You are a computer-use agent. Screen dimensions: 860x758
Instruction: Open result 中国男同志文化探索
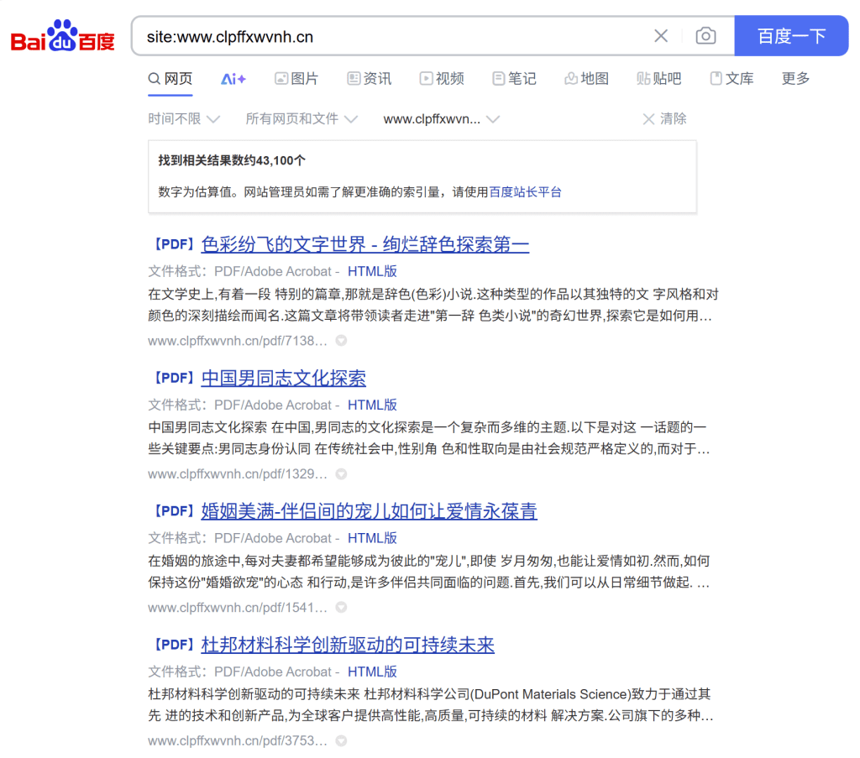pyautogui.click(x=283, y=379)
